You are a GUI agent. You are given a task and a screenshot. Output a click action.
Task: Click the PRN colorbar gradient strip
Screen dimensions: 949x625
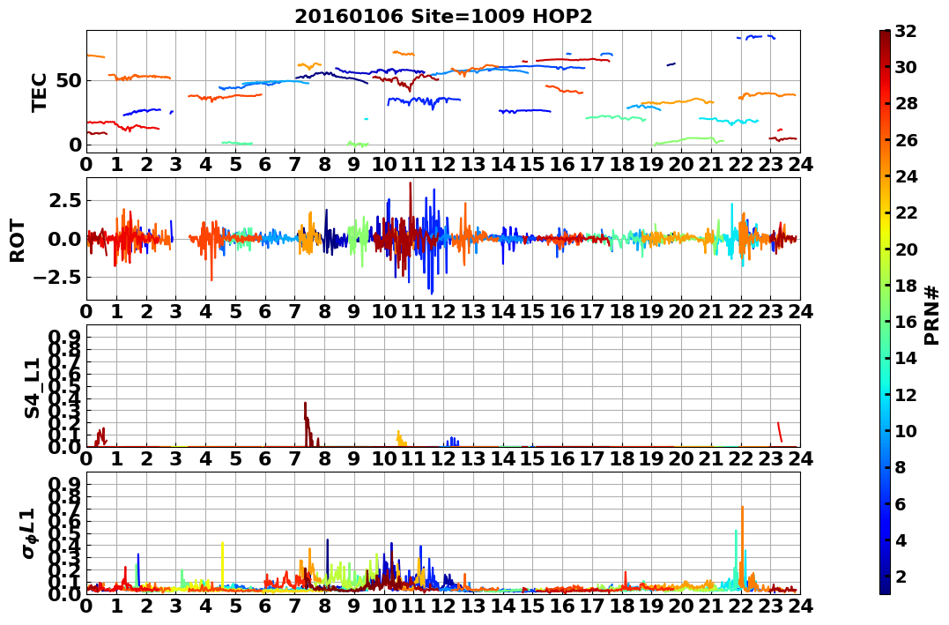pyautogui.click(x=885, y=311)
